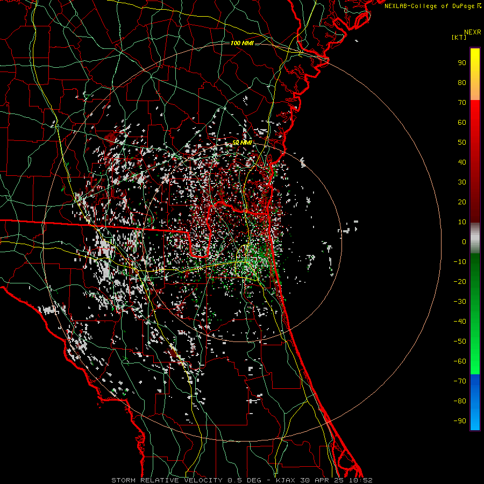Click the 0 value on velocity scale
The image size is (484, 484).
coord(464,242)
